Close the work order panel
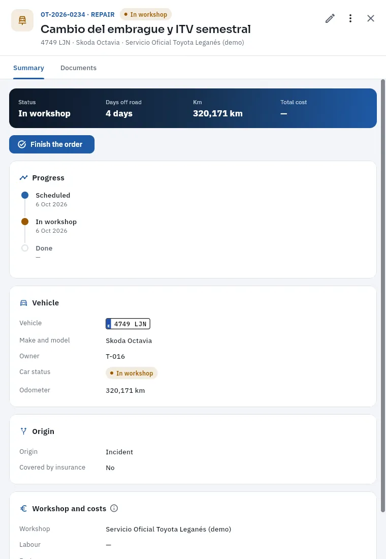This screenshot has width=386, height=559. 371,18
